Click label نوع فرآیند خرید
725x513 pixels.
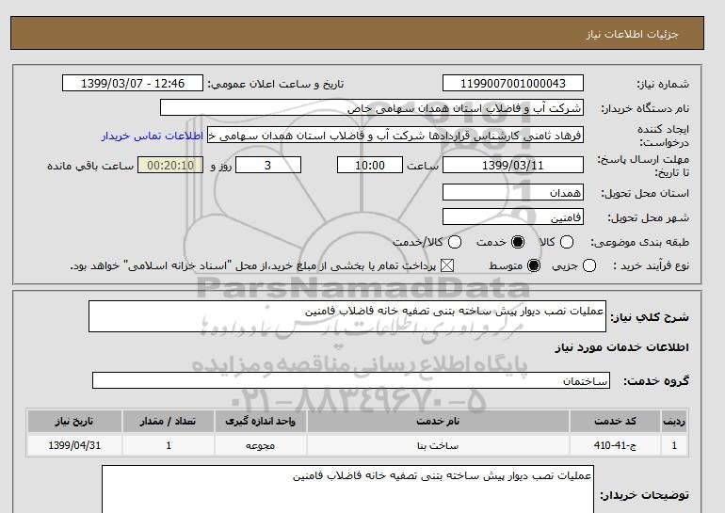[x=651, y=265]
